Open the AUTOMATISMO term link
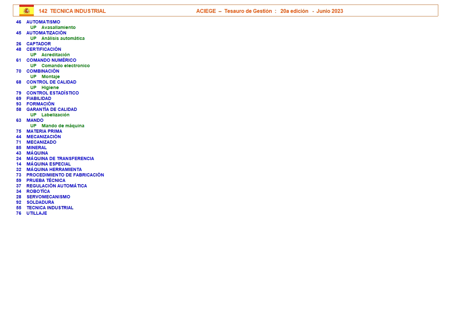The height and width of the screenshot is (315, 454). [43, 22]
